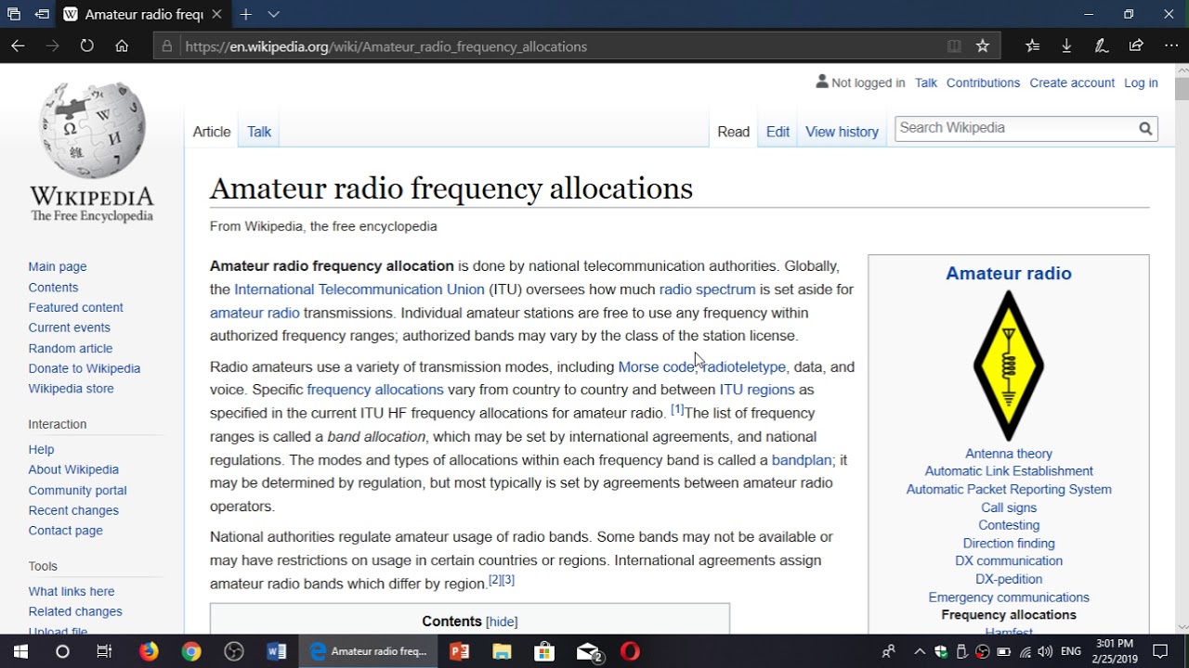Share this page icon
The image size is (1189, 668).
(1135, 45)
